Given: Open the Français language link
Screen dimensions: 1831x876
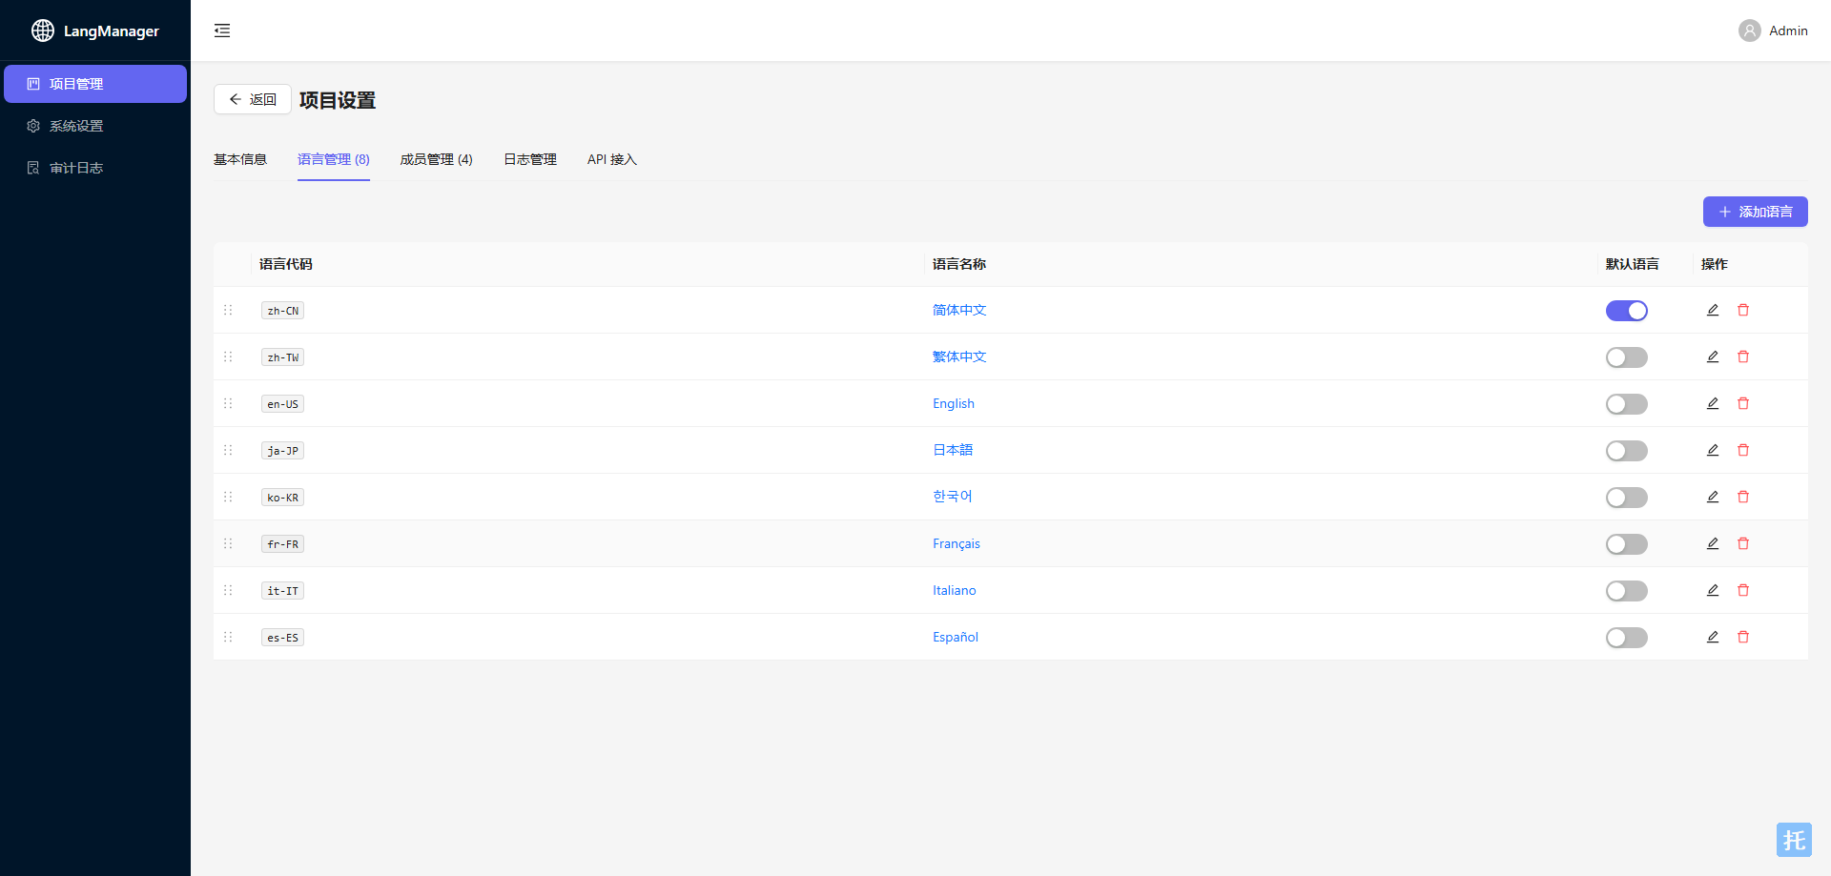Looking at the screenshot, I should pyautogui.click(x=957, y=543).
